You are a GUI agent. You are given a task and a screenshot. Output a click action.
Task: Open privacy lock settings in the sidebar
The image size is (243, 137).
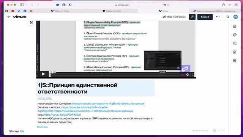pyautogui.click(x=235, y=26)
